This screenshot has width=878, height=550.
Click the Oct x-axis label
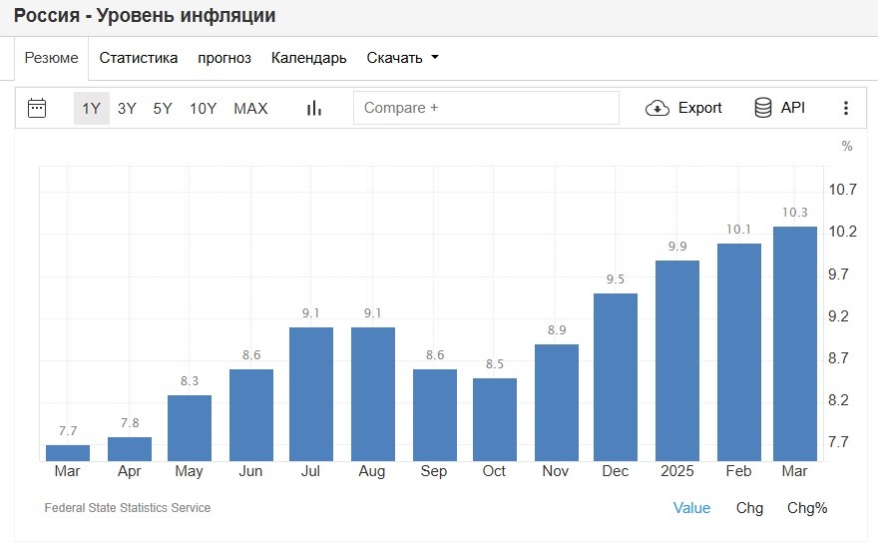click(494, 471)
